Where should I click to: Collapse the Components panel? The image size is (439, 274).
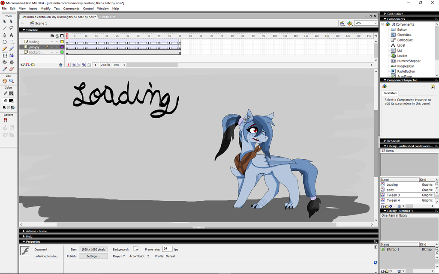(x=385, y=19)
